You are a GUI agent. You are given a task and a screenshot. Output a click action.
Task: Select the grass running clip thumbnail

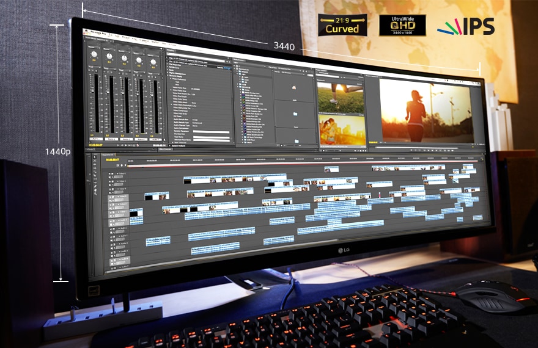tap(340, 96)
